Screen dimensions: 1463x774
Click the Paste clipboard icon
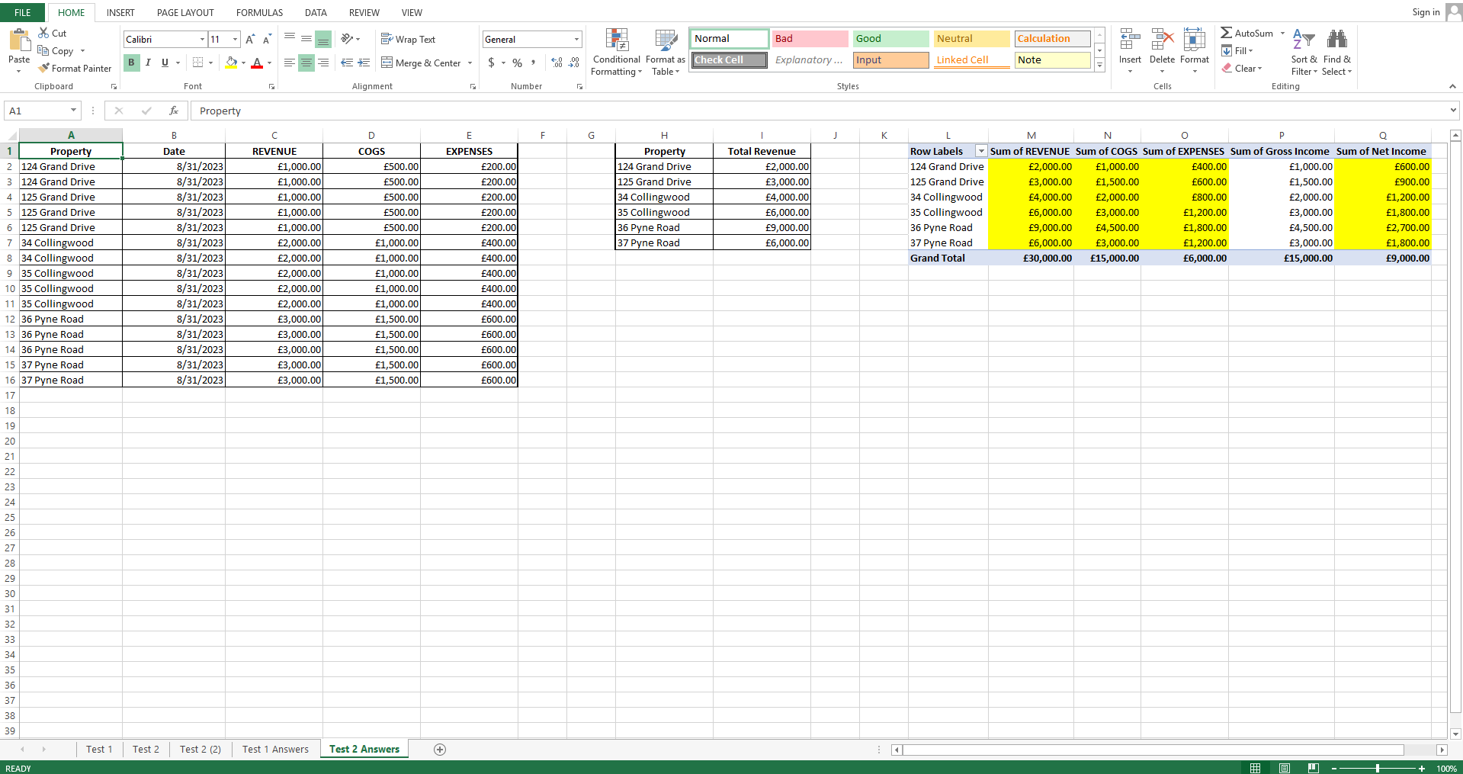19,40
